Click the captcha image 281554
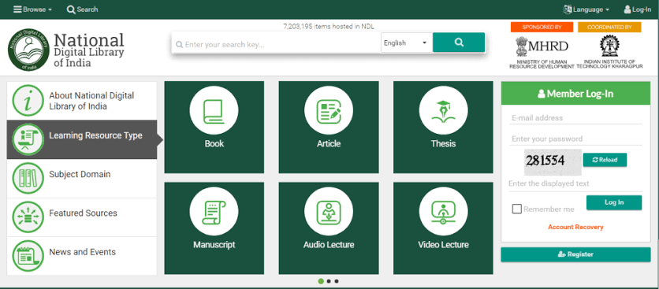The image size is (659, 289). 553,162
